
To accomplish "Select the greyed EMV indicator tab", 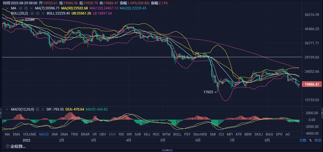I will (x=112, y=134).
